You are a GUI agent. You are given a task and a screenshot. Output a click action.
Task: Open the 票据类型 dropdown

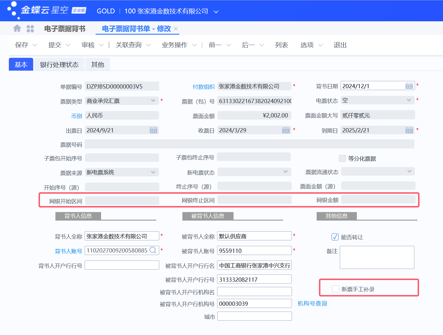point(153,101)
